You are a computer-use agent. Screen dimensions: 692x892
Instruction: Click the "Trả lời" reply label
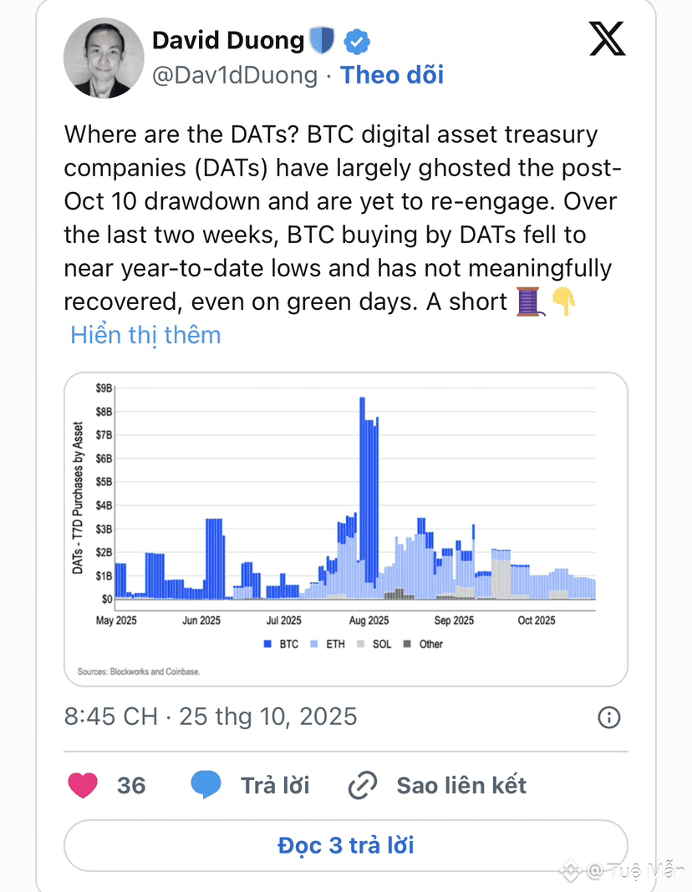click(x=275, y=785)
